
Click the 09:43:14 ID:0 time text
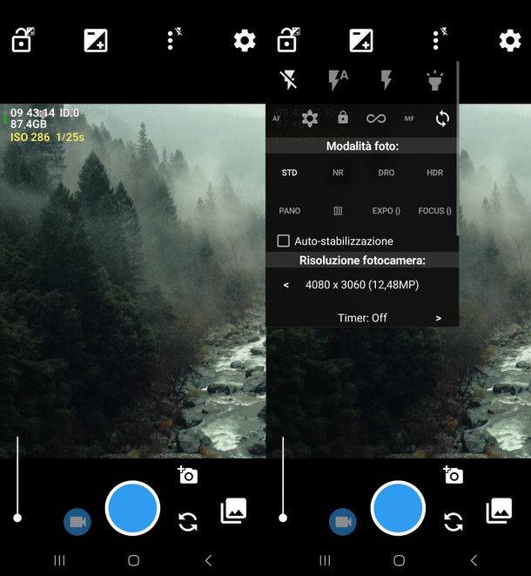[x=44, y=112]
